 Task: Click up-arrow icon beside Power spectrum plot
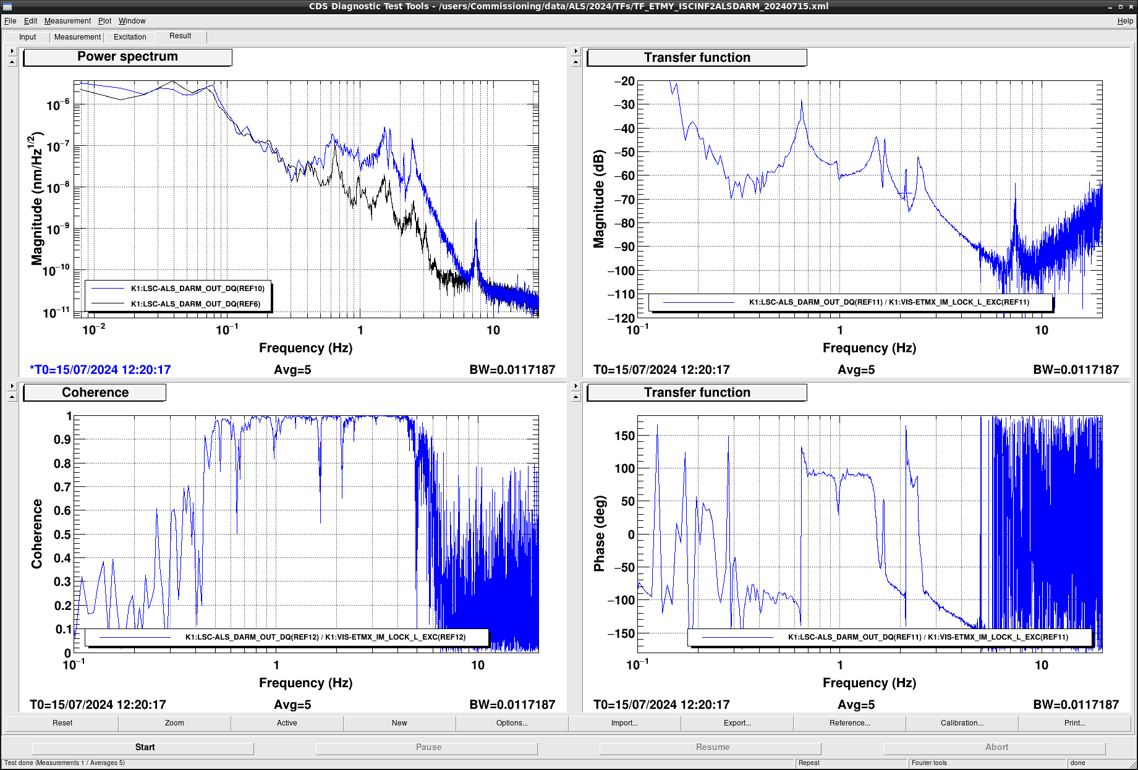pos(12,62)
